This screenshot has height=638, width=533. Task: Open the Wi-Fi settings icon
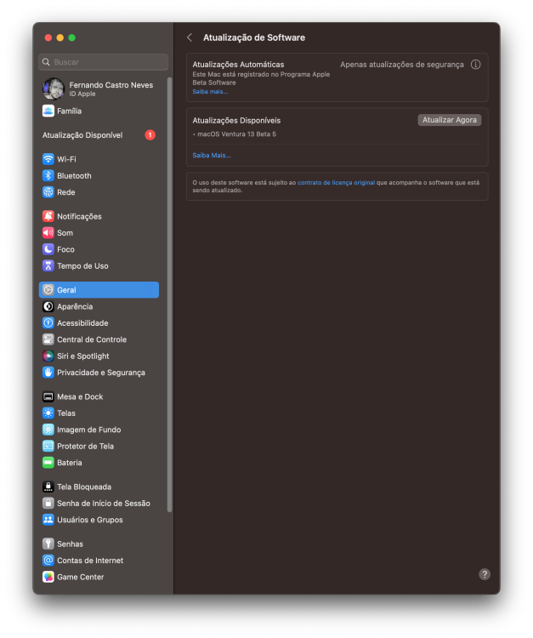(x=48, y=159)
